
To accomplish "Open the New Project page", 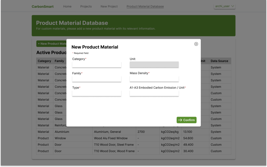I will pyautogui.click(x=109, y=7).
